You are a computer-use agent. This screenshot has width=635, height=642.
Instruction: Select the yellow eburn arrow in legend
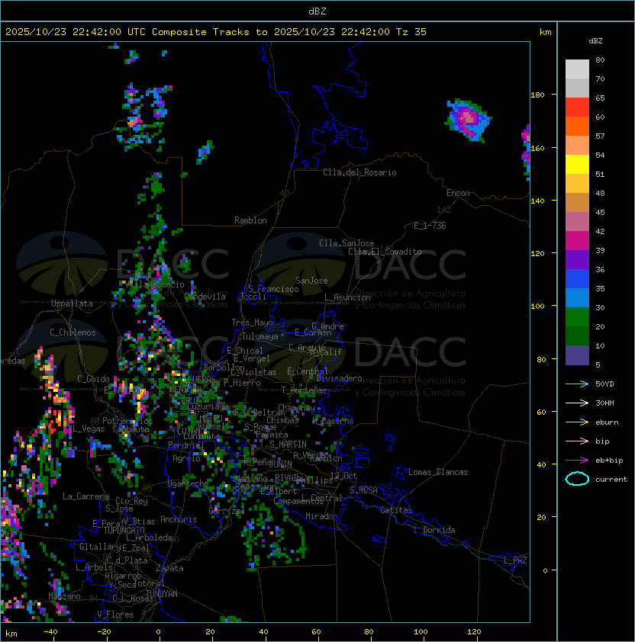577,422
